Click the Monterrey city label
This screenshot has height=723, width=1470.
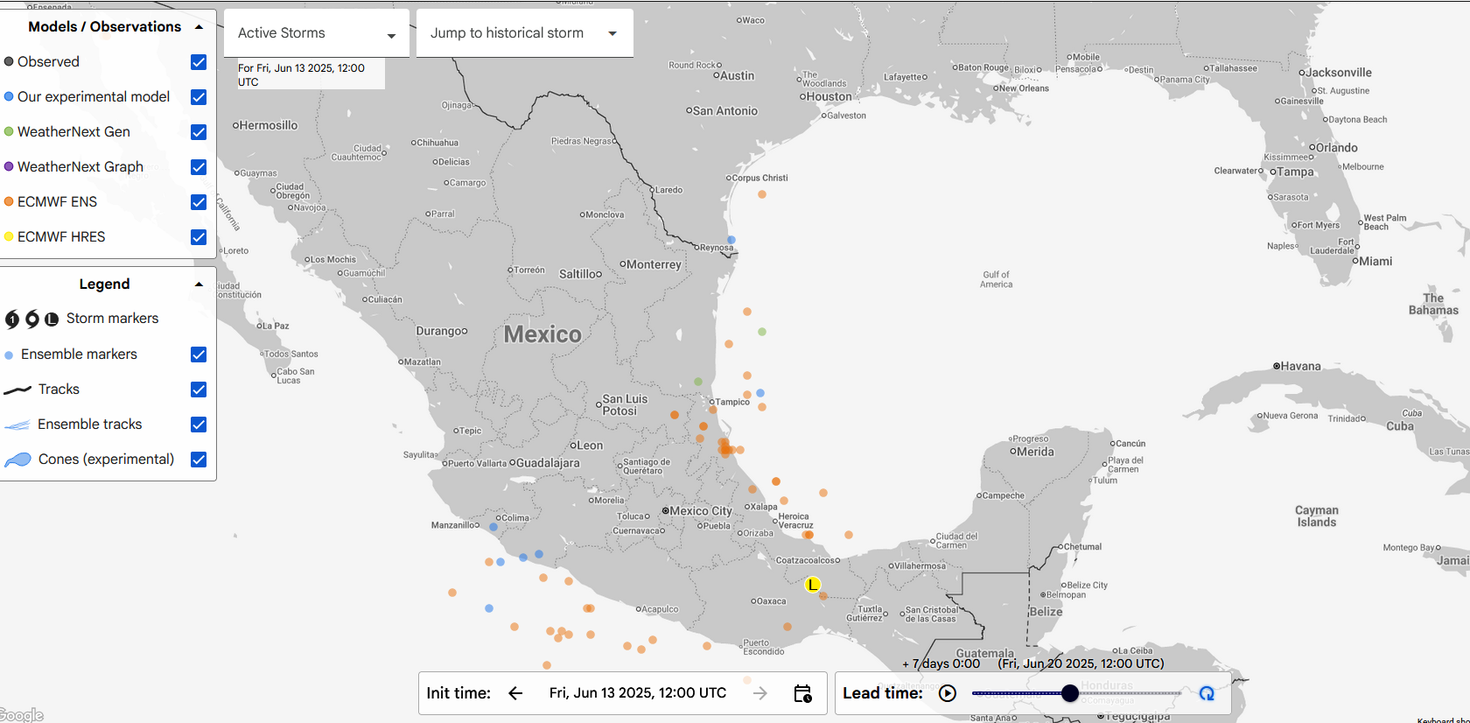tap(654, 264)
